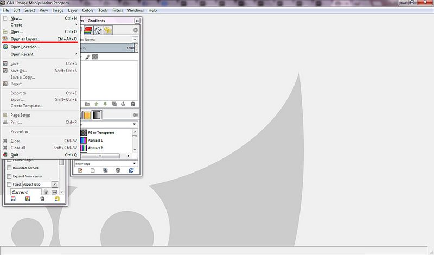Click the Current aspect ratio field
434x255 pixels.
coord(25,192)
